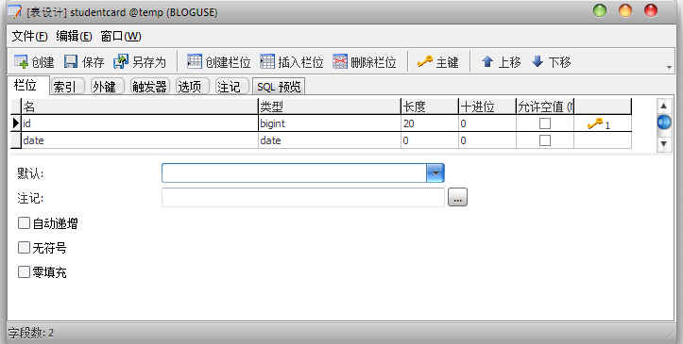Click the 插入栏位 insert field icon
This screenshot has width=683, height=344.
tap(267, 61)
